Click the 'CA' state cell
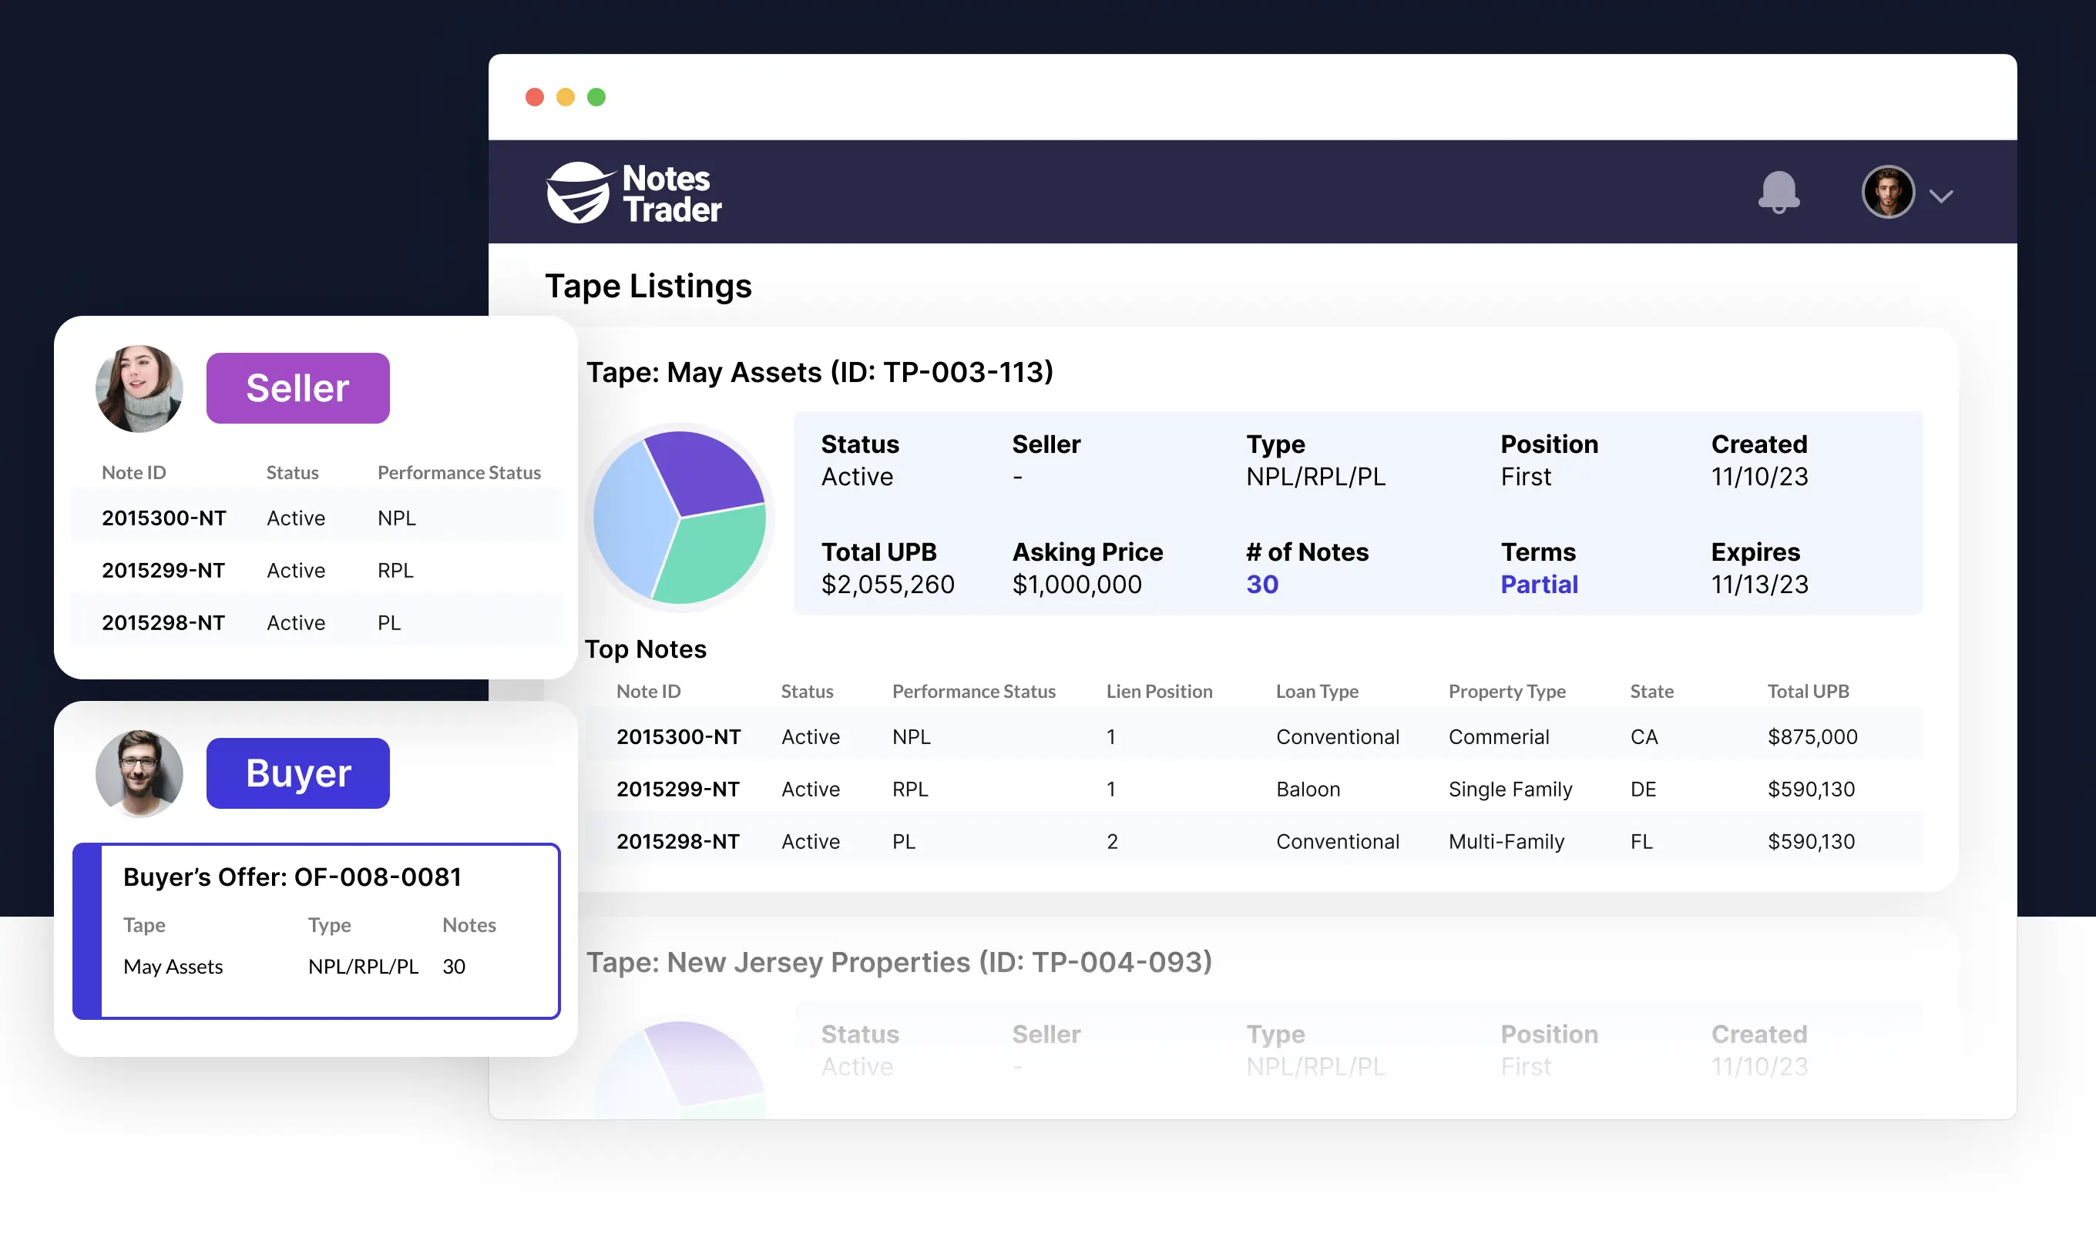 [1644, 736]
